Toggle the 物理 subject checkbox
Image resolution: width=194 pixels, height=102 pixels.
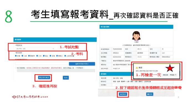pos(16,56)
